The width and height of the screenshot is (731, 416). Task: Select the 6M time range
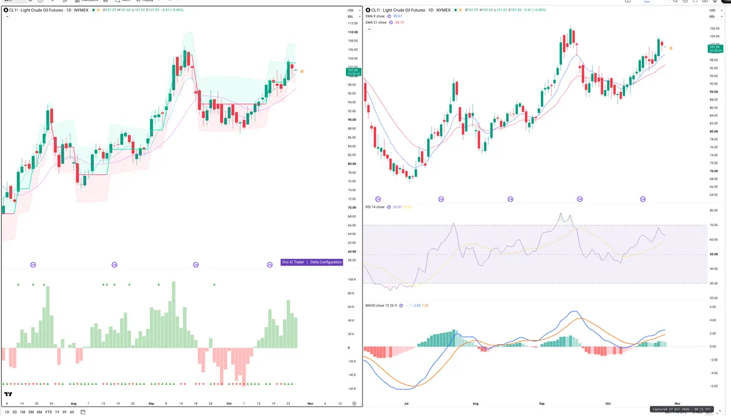(x=39, y=412)
